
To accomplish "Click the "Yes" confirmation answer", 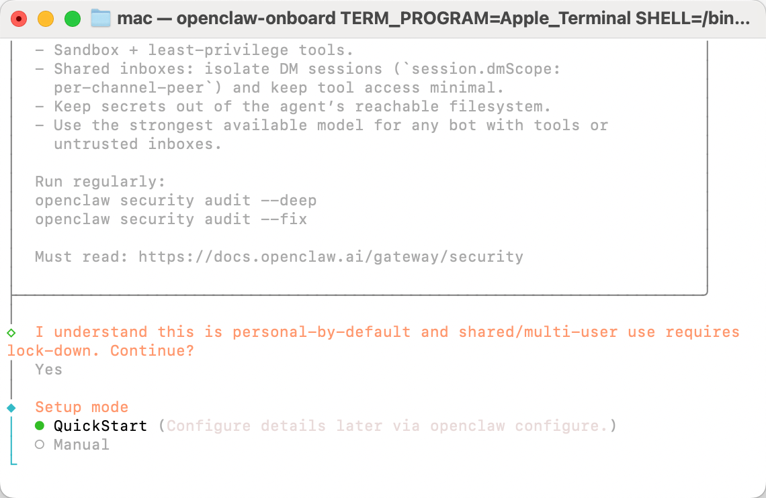I will click(48, 369).
